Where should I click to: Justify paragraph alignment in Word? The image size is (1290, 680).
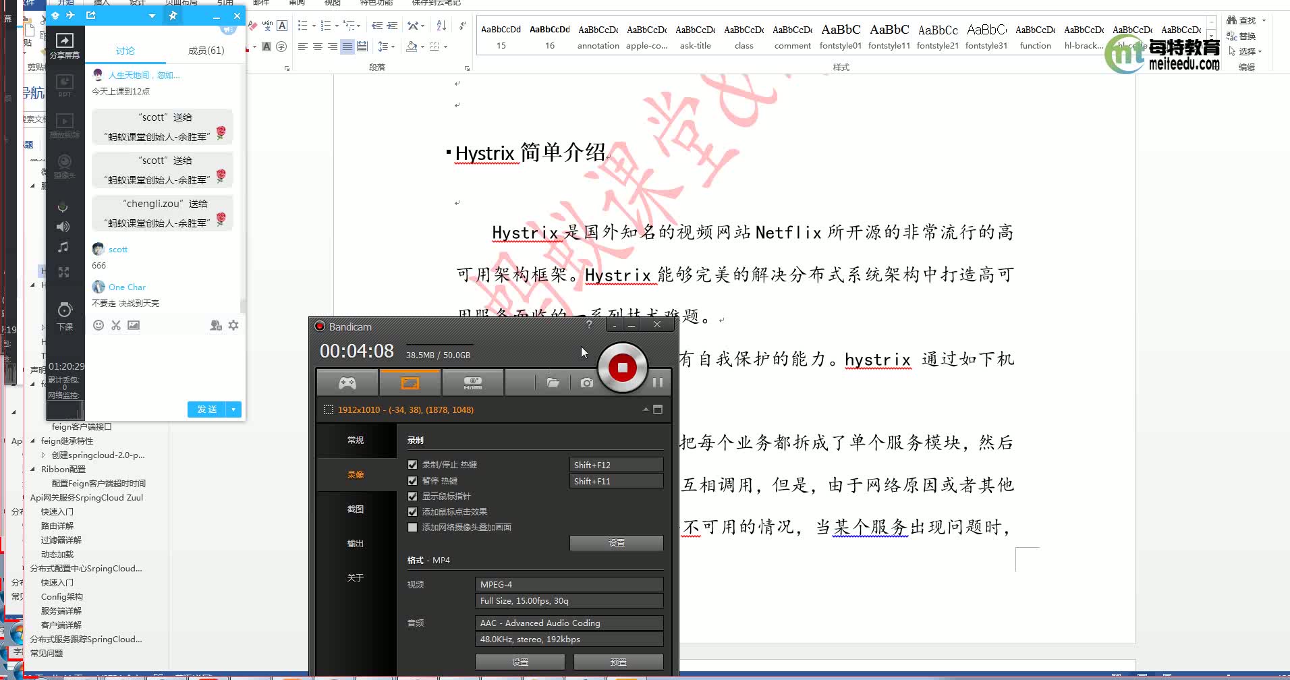tap(347, 47)
